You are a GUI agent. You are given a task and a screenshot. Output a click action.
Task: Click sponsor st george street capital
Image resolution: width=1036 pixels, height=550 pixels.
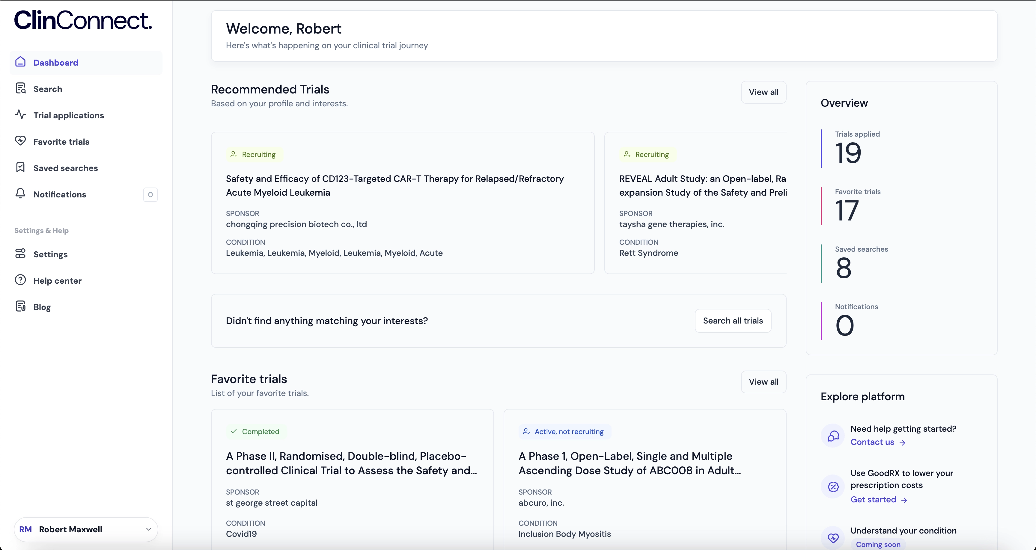pos(272,503)
